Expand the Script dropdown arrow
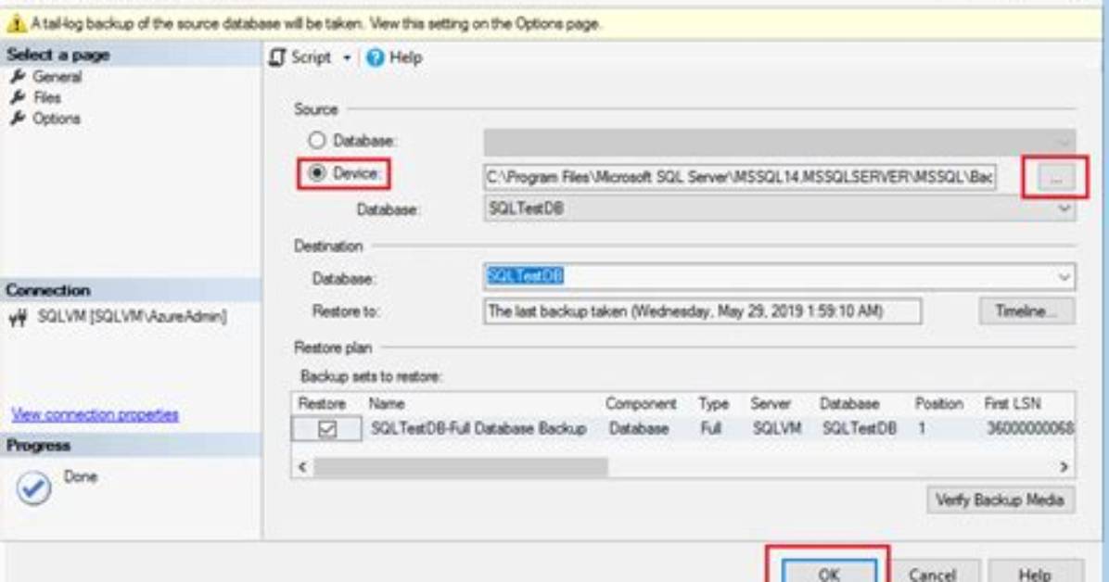The height and width of the screenshot is (582, 1109). click(347, 58)
